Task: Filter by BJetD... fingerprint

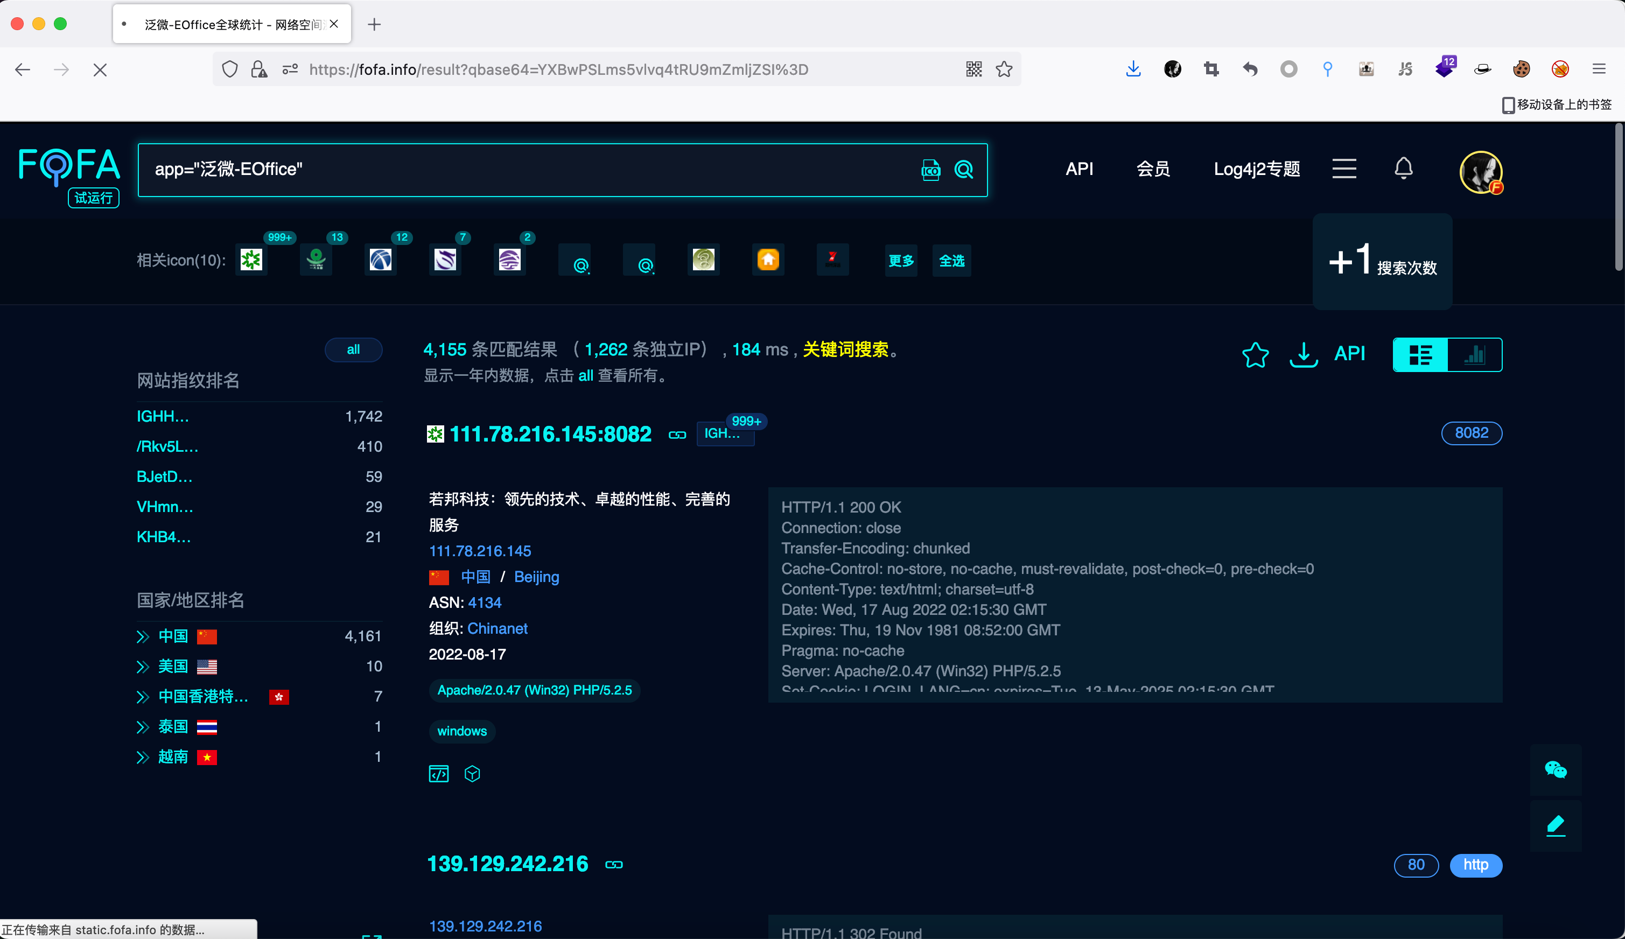Action: 164,476
